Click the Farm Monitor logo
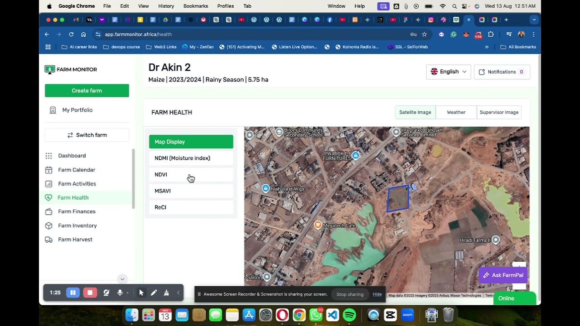This screenshot has width=580, height=326. tap(71, 69)
